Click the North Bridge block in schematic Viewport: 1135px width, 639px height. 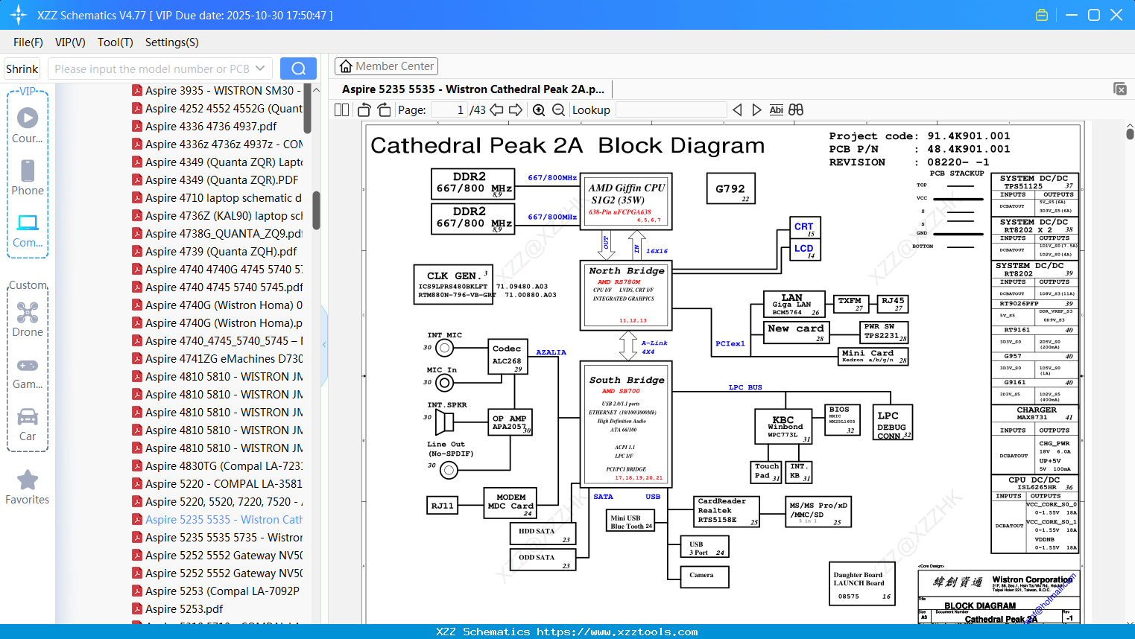tap(626, 295)
